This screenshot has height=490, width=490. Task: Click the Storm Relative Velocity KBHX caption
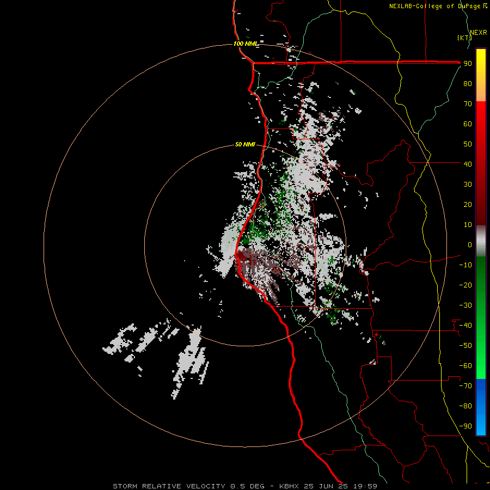[x=245, y=486]
